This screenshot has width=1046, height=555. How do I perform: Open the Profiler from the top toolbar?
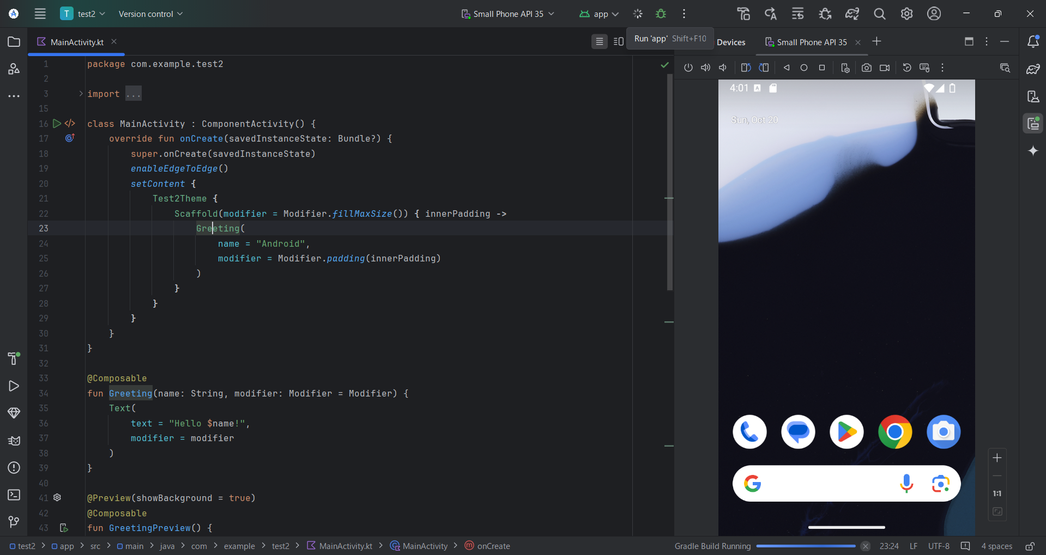(825, 14)
